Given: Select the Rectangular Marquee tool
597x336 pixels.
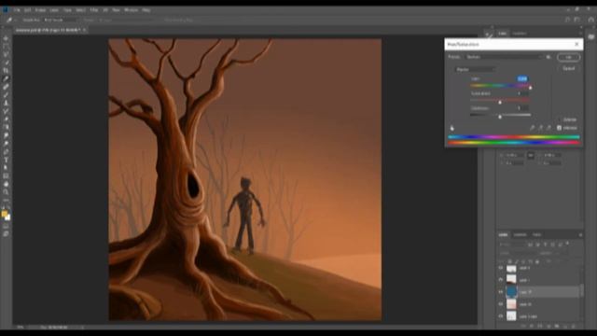Looking at the screenshot, I should [x=6, y=47].
